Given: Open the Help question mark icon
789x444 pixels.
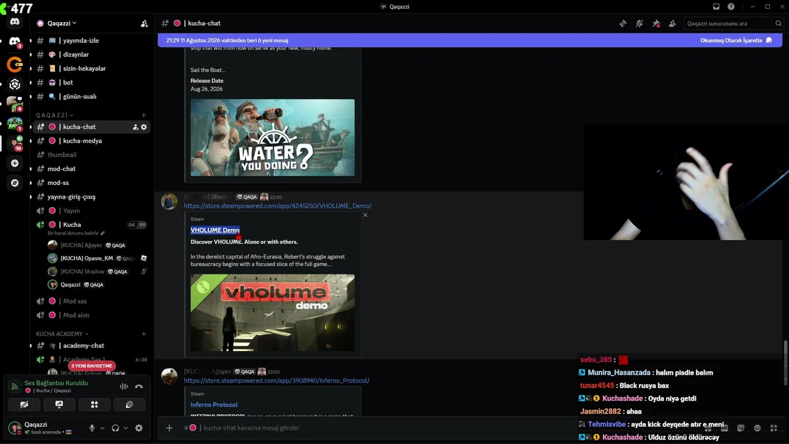Looking at the screenshot, I should pos(731,7).
